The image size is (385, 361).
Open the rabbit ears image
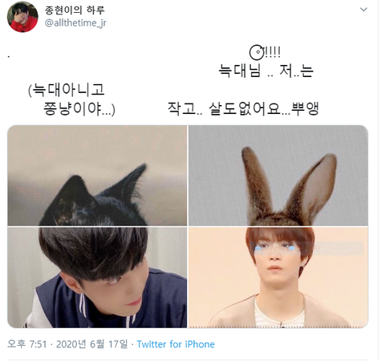click(x=278, y=176)
